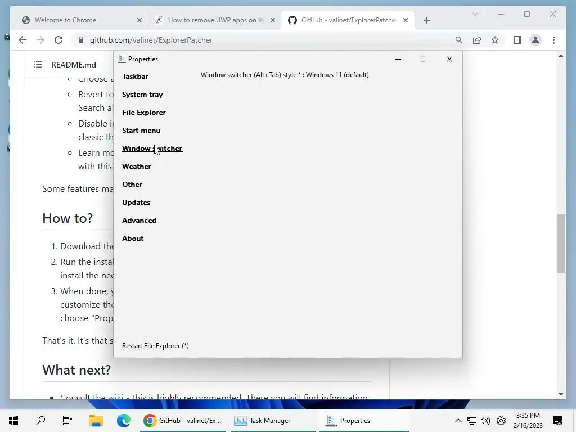The height and width of the screenshot is (432, 576).
Task: Click scroll down arrow on page scrollbar
Action: (561, 394)
